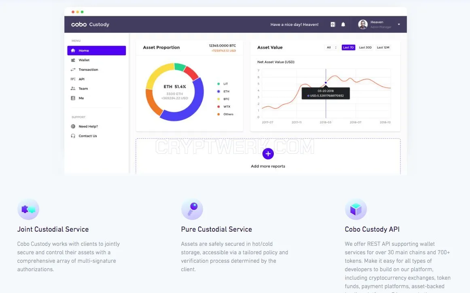Open notifications bell
Image resolution: width=470 pixels, height=293 pixels.
343,25
